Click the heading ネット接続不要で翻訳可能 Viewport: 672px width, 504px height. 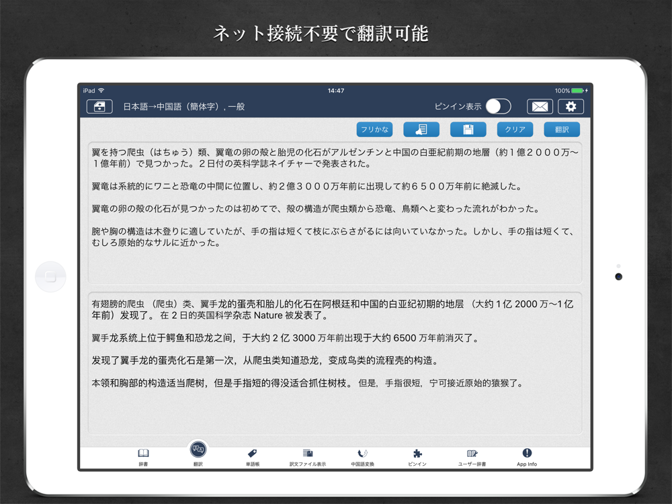coord(321,34)
